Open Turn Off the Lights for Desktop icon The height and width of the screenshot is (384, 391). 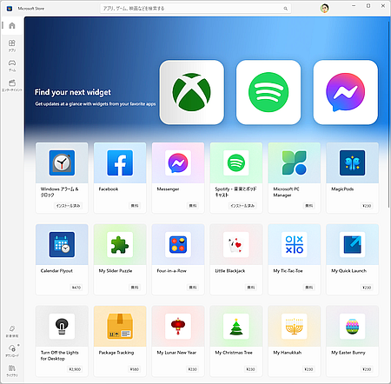click(x=62, y=326)
